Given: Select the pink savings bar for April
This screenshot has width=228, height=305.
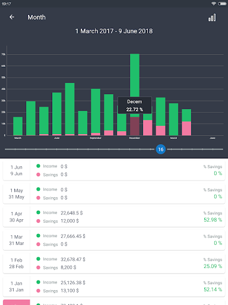Looking at the screenshot, I should tap(186, 129).
